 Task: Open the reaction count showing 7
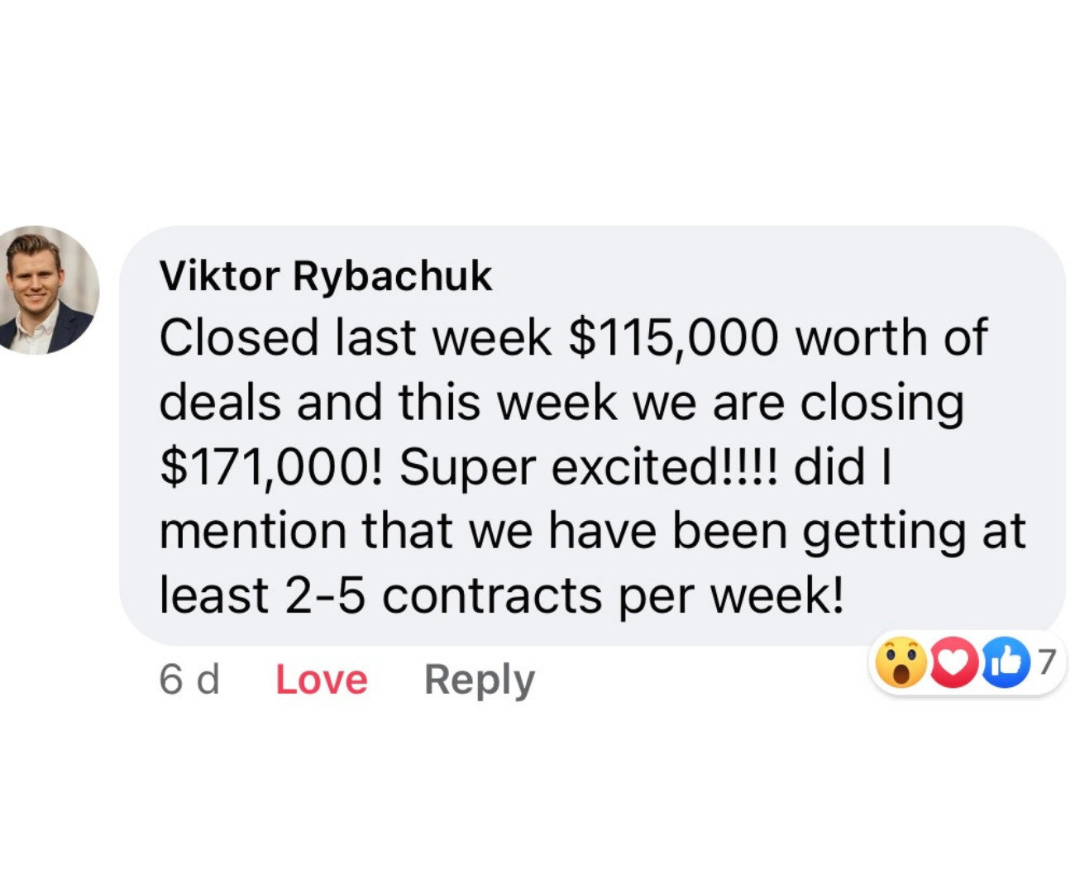pyautogui.click(x=1047, y=661)
